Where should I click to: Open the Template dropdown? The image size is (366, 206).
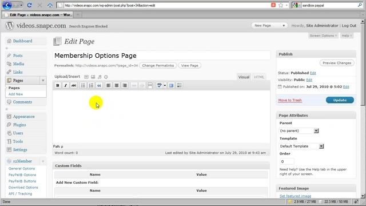(301, 146)
